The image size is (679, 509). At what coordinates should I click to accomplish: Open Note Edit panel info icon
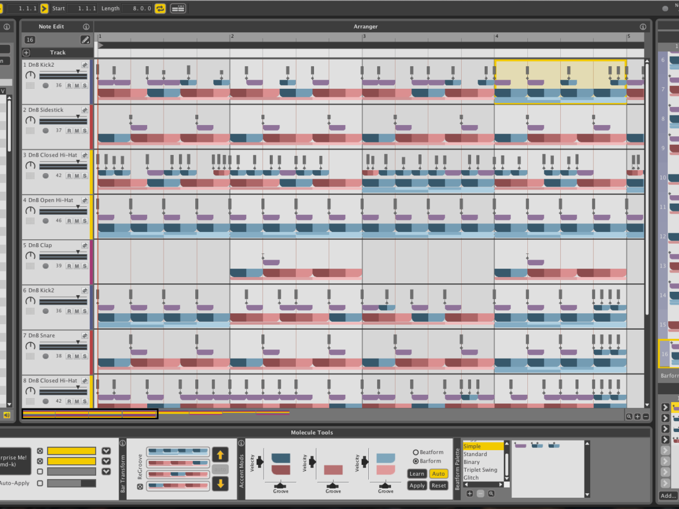click(86, 27)
